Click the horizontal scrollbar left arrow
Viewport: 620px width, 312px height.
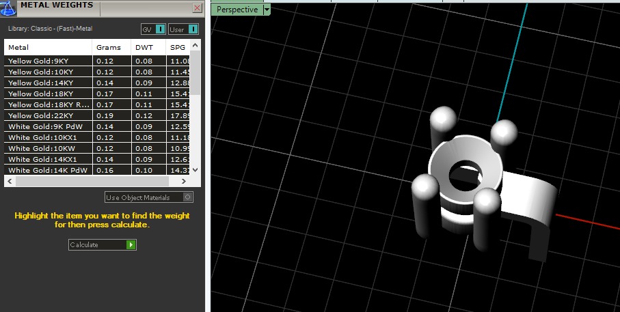10,182
